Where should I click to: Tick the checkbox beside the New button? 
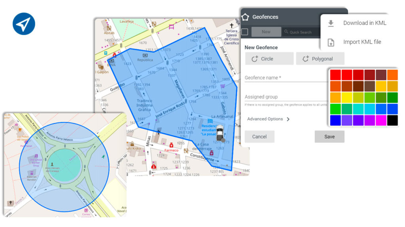[244, 32]
